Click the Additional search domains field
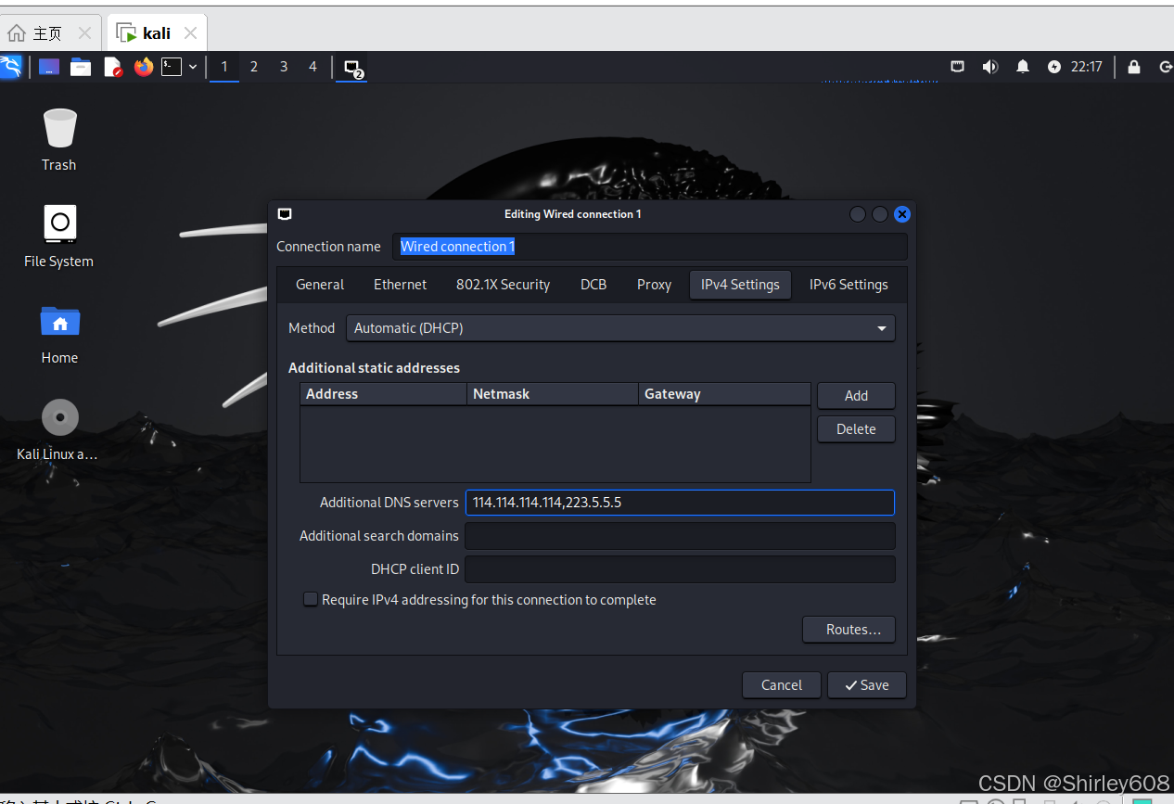The width and height of the screenshot is (1174, 804). [680, 536]
